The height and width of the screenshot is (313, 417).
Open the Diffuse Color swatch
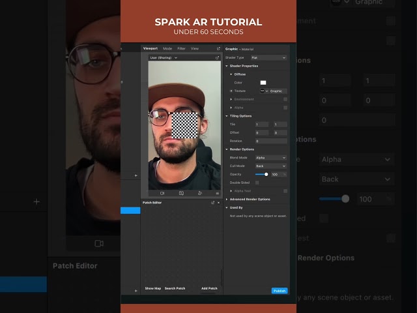(x=263, y=83)
